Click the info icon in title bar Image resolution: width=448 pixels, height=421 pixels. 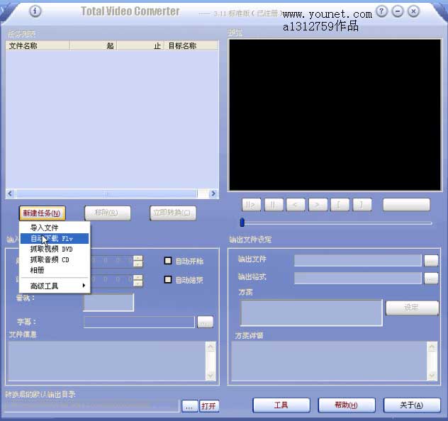point(35,11)
